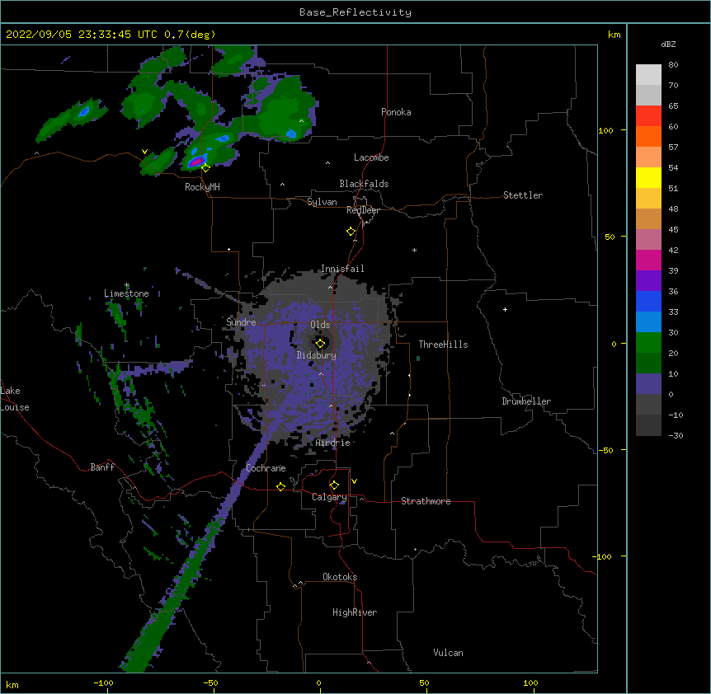Click the yellow diamond marker above Calgary label
This screenshot has height=694, width=711.
pyautogui.click(x=334, y=485)
